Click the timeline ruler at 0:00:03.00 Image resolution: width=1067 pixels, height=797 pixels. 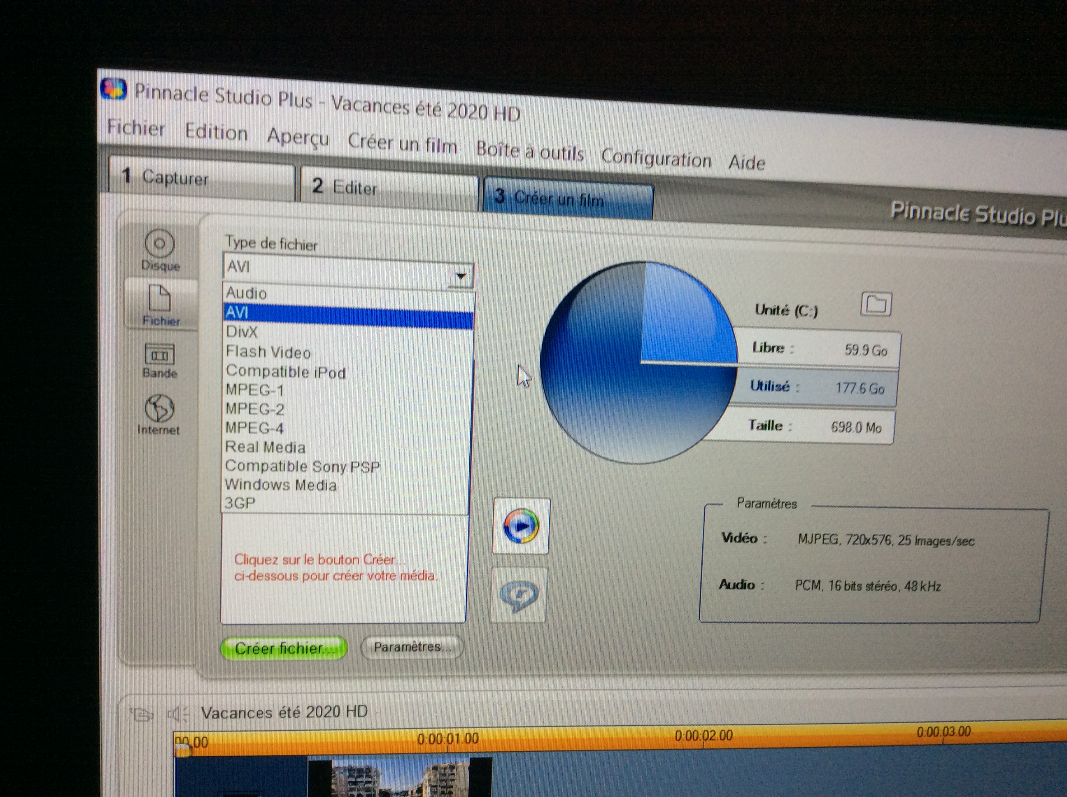point(944,732)
